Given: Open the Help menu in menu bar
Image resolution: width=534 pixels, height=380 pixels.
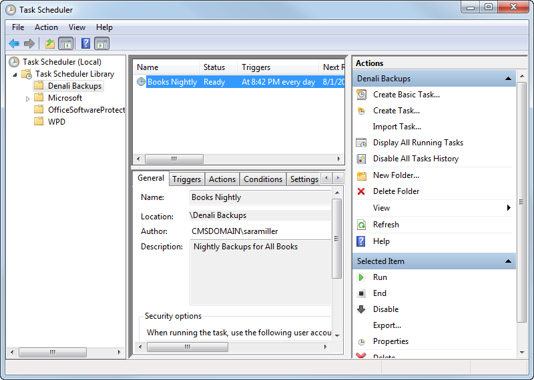Looking at the screenshot, I should coord(104,27).
